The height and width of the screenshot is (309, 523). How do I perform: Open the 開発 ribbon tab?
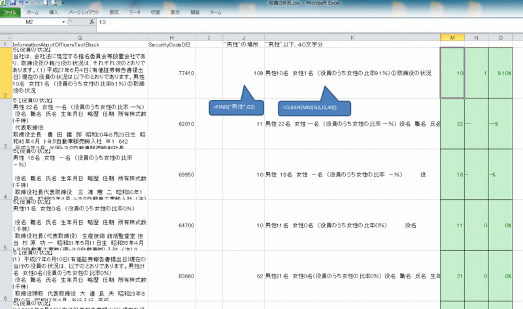(x=195, y=12)
